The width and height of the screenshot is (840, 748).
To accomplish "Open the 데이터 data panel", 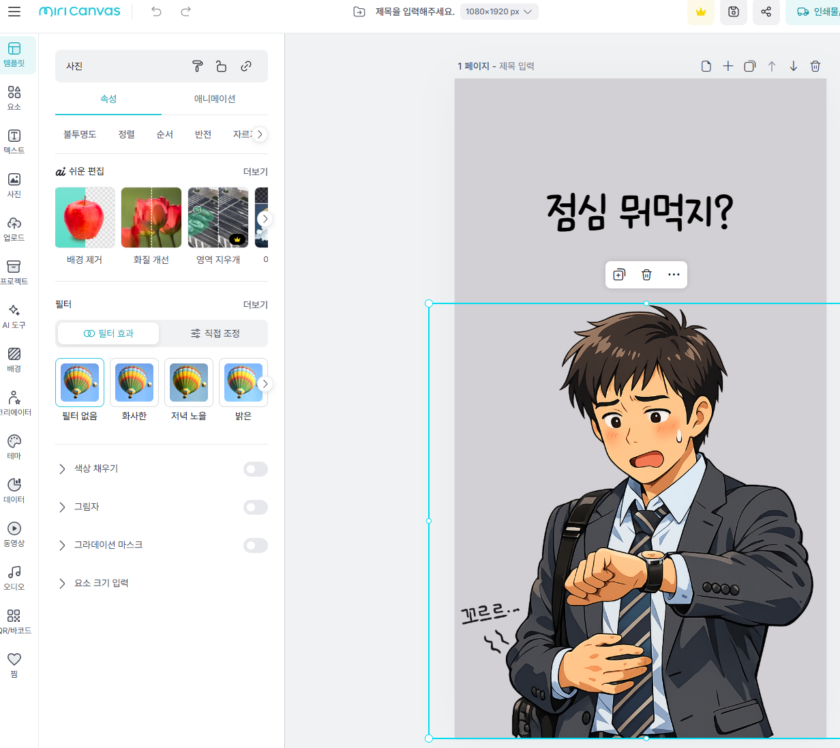I will 14,491.
